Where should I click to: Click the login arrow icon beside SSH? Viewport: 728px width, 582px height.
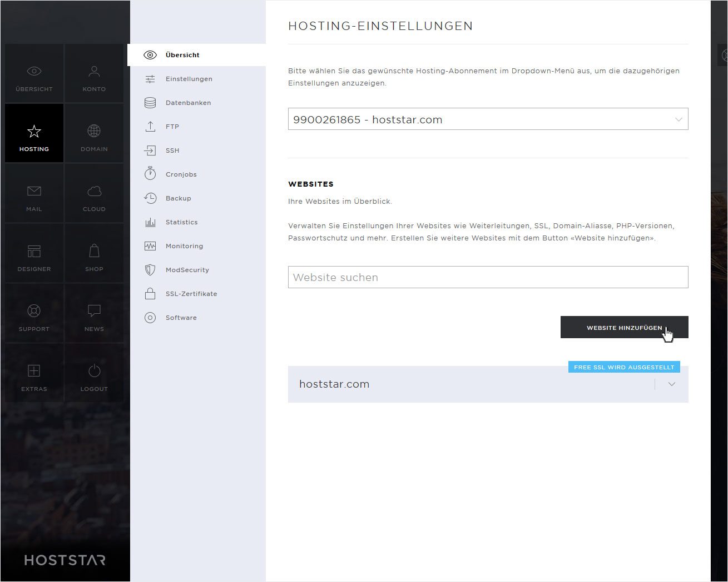[150, 150]
